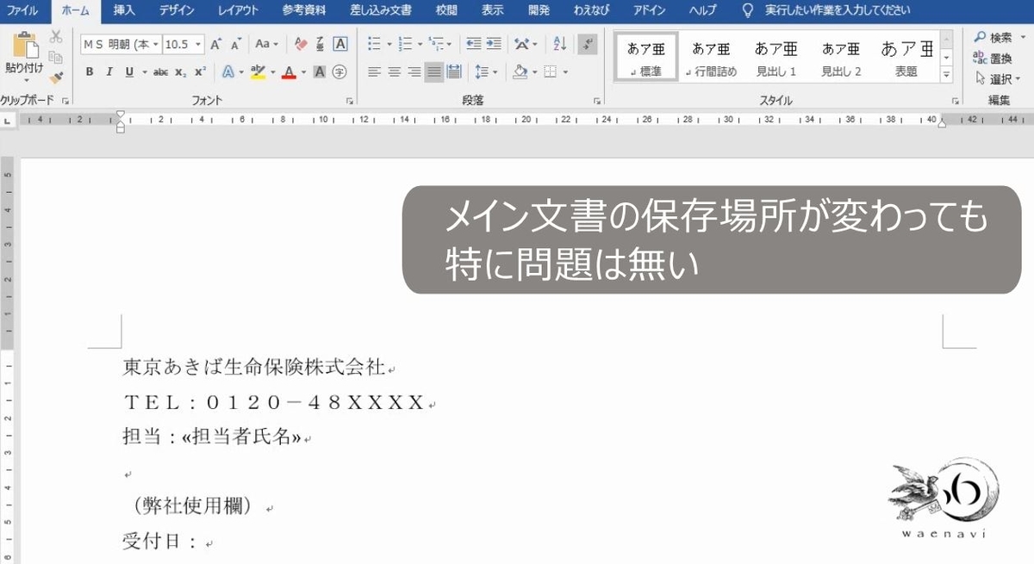Open the ファイル menu
1034x564 pixels.
[x=22, y=10]
